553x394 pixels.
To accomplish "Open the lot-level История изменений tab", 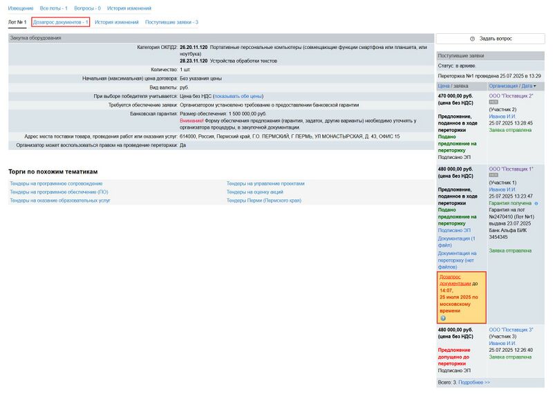I will 117,22.
